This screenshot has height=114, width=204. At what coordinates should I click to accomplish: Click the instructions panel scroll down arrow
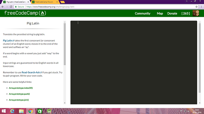(x=65, y=103)
